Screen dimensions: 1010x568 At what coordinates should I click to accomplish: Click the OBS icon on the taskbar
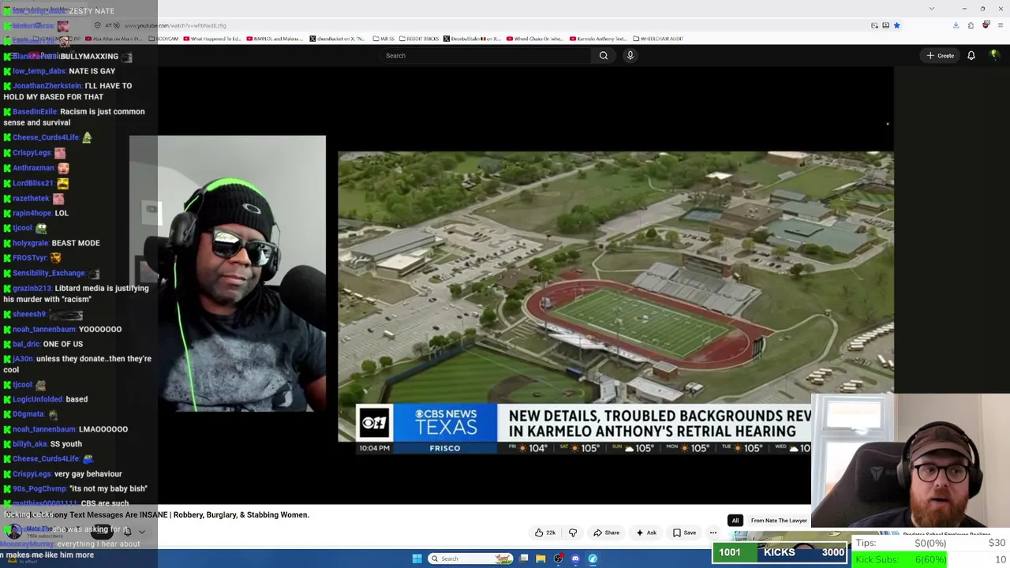click(x=559, y=559)
